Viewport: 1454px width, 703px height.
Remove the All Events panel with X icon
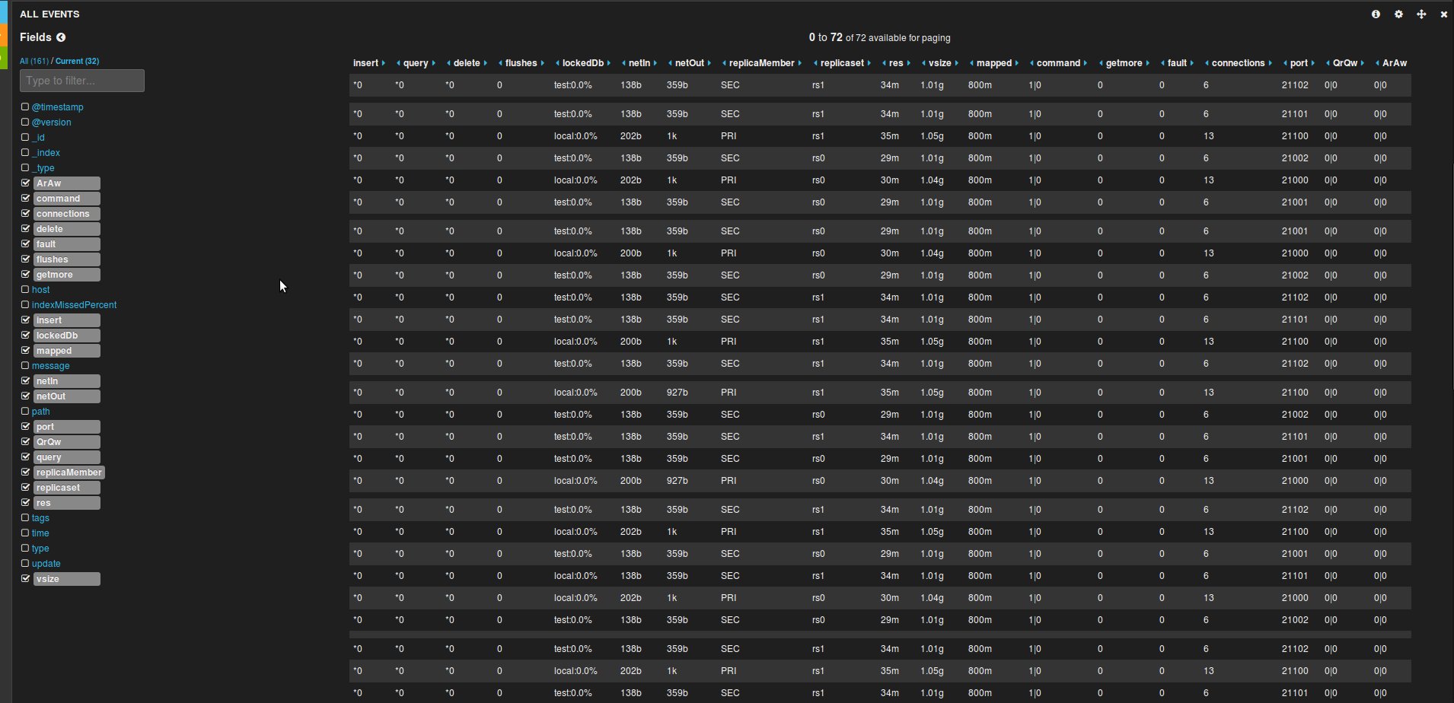1443,14
